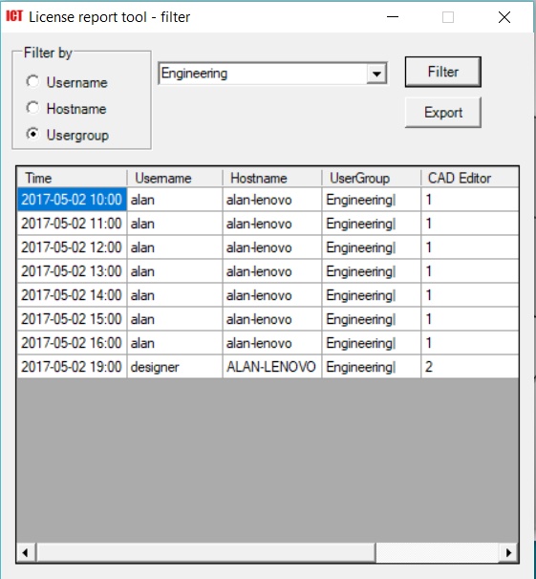The width and height of the screenshot is (536, 579).
Task: Select the 2017-05-02 16:00 time cell
Action: (72, 343)
